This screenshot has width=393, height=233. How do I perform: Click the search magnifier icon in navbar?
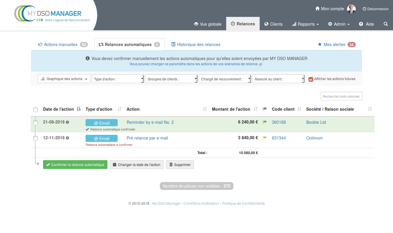[x=386, y=24]
